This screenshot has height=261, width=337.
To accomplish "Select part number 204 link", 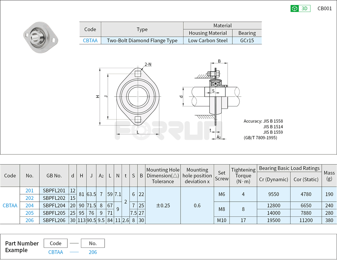I will point(29,205).
